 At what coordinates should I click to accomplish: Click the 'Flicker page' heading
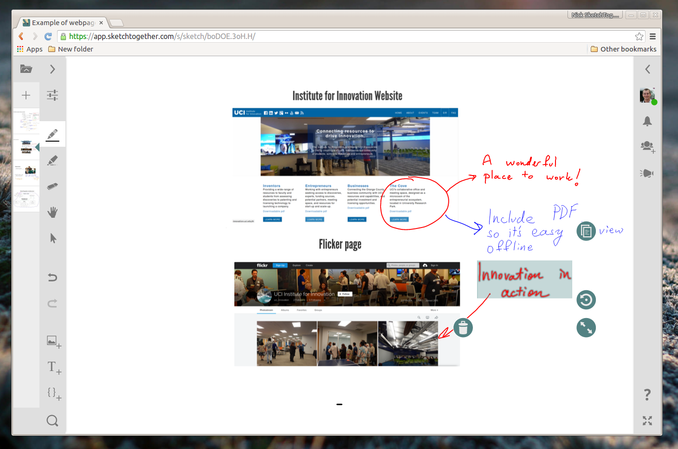point(340,244)
